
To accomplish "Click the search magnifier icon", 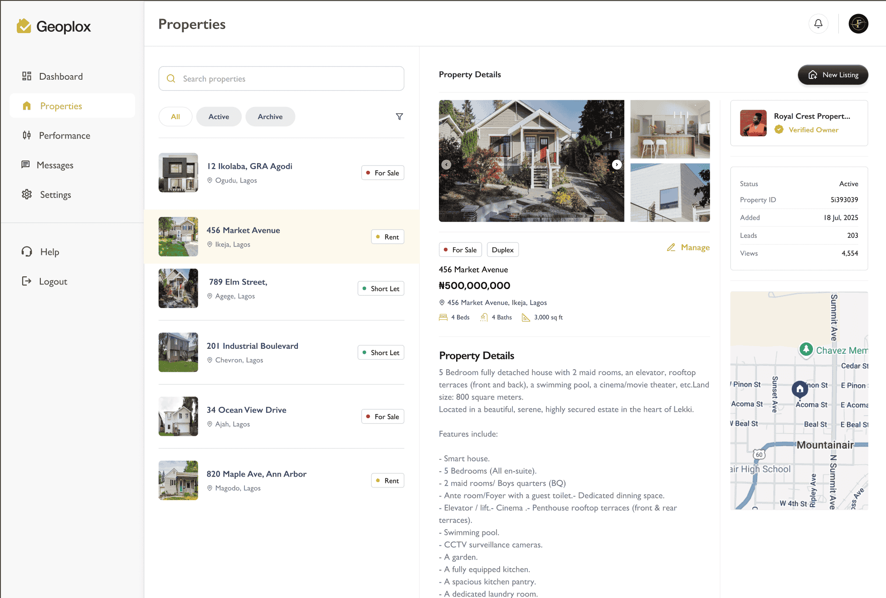I will point(171,78).
